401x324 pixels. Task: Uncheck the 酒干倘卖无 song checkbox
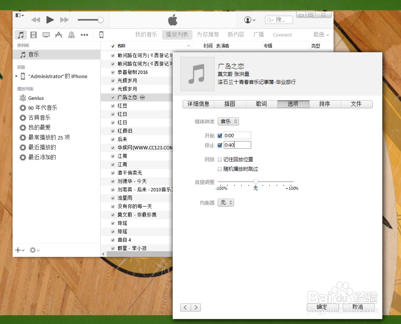113,173
